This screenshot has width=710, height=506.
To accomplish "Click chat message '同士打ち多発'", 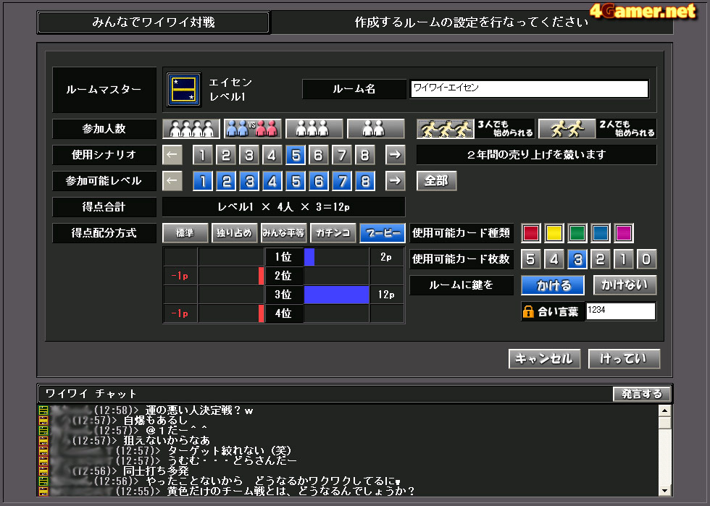I will click(156, 471).
